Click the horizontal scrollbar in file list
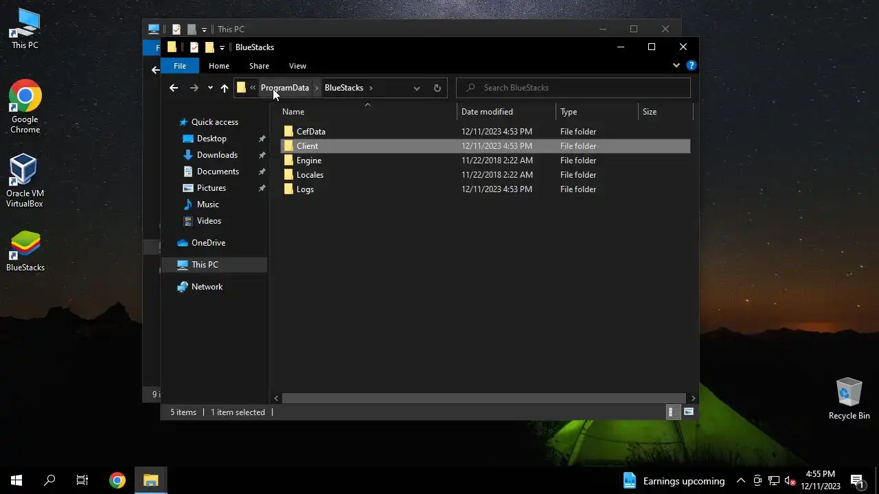This screenshot has width=879, height=494. coord(484,398)
